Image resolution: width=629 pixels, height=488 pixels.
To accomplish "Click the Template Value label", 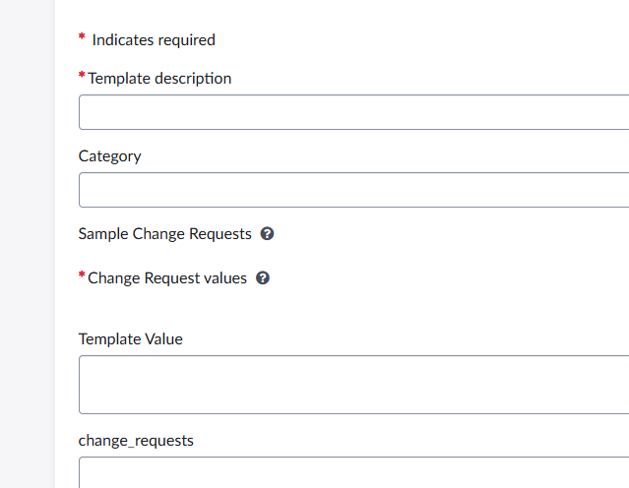I will pos(130,339).
